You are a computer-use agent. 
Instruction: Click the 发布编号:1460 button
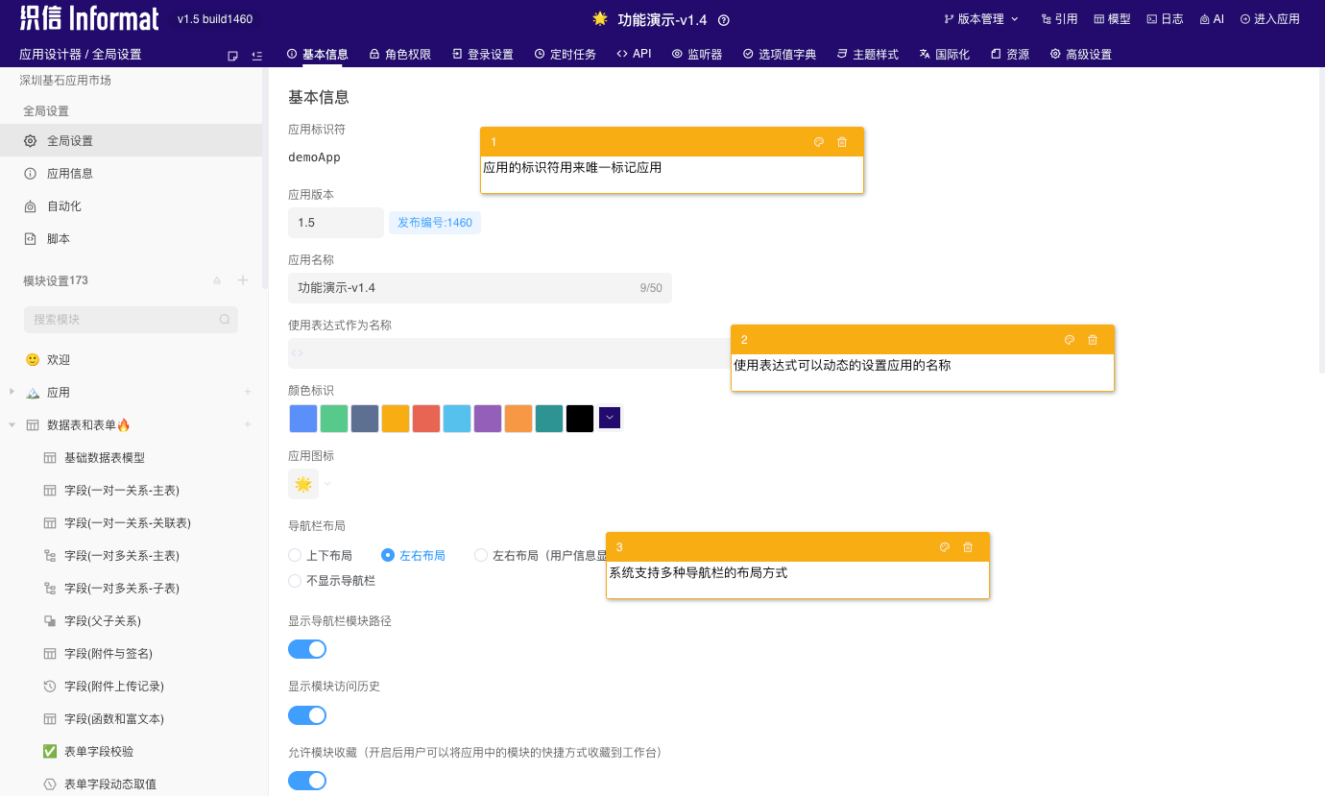(x=434, y=222)
